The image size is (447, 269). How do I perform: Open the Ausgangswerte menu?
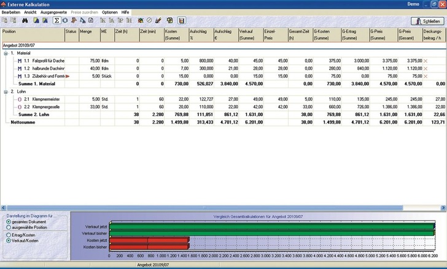[54, 12]
